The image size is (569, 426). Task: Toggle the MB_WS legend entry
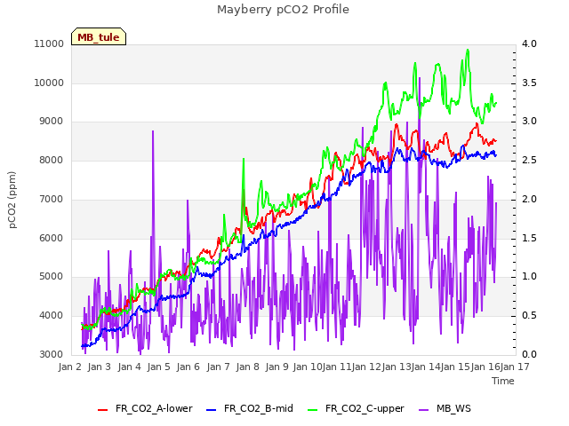[x=445, y=408]
